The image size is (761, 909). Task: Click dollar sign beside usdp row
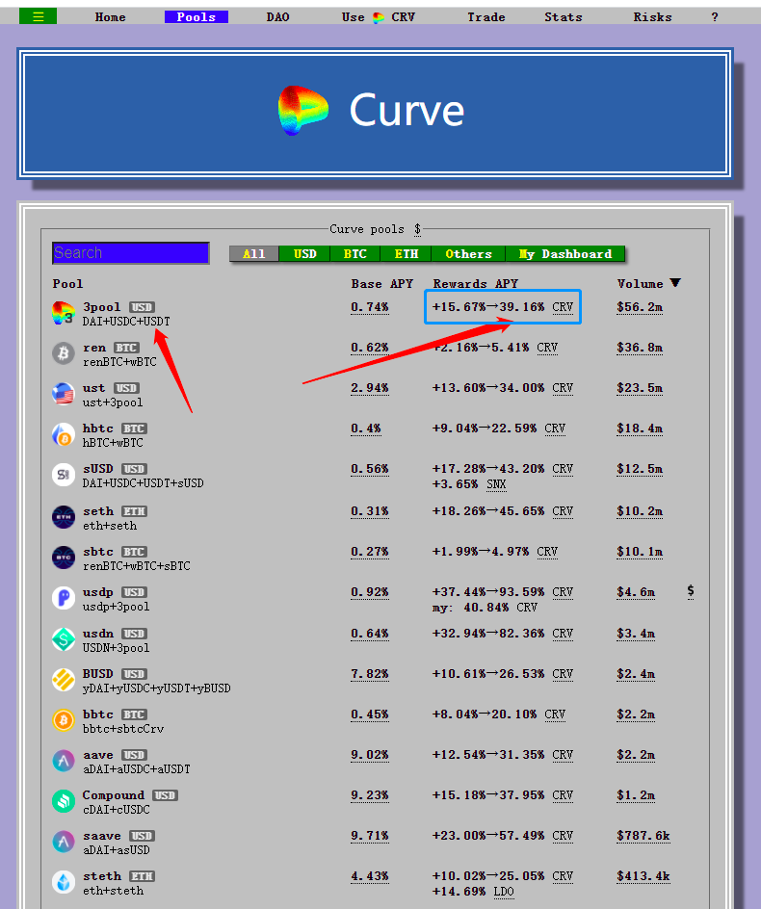(691, 591)
